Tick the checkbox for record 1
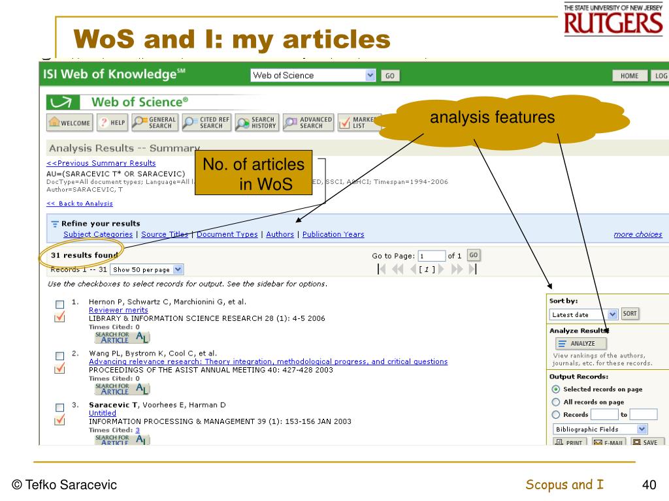The width and height of the screenshot is (669, 501). pos(59,304)
